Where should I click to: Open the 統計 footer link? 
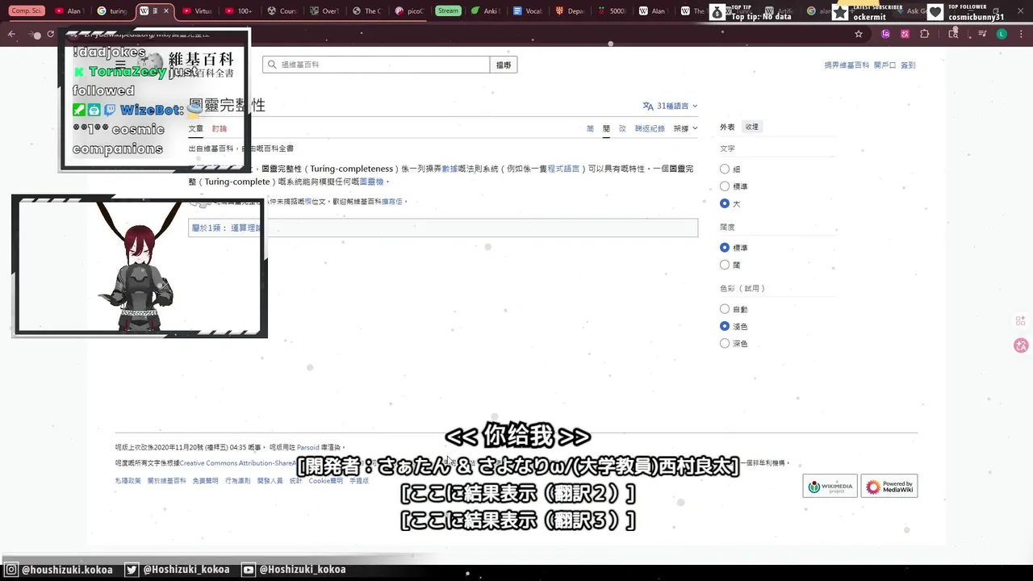[x=295, y=481]
